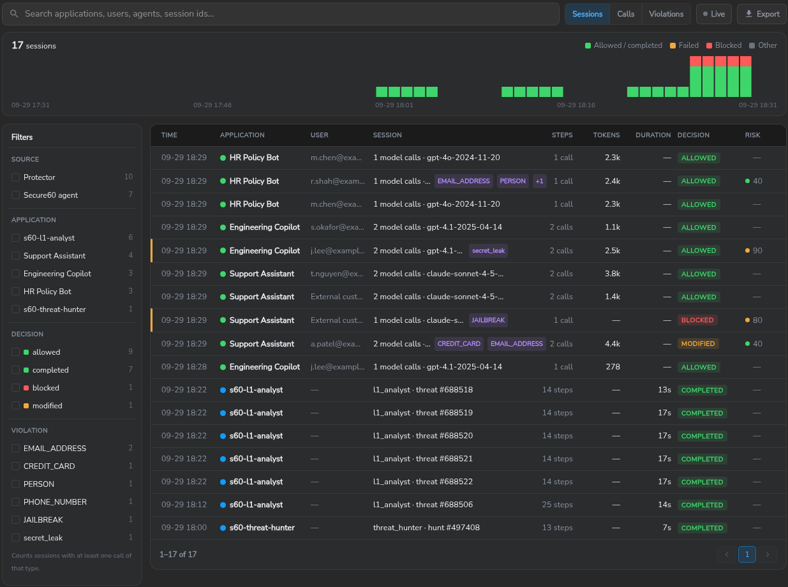Check the Secure60 agent source filter
Screen dimensions: 788x587
pos(15,195)
